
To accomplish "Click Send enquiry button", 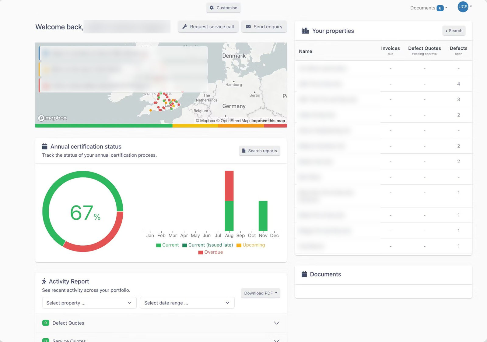I will 264,27.
